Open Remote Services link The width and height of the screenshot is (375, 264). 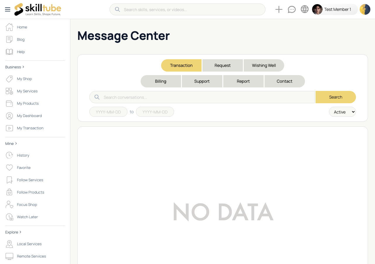31,256
